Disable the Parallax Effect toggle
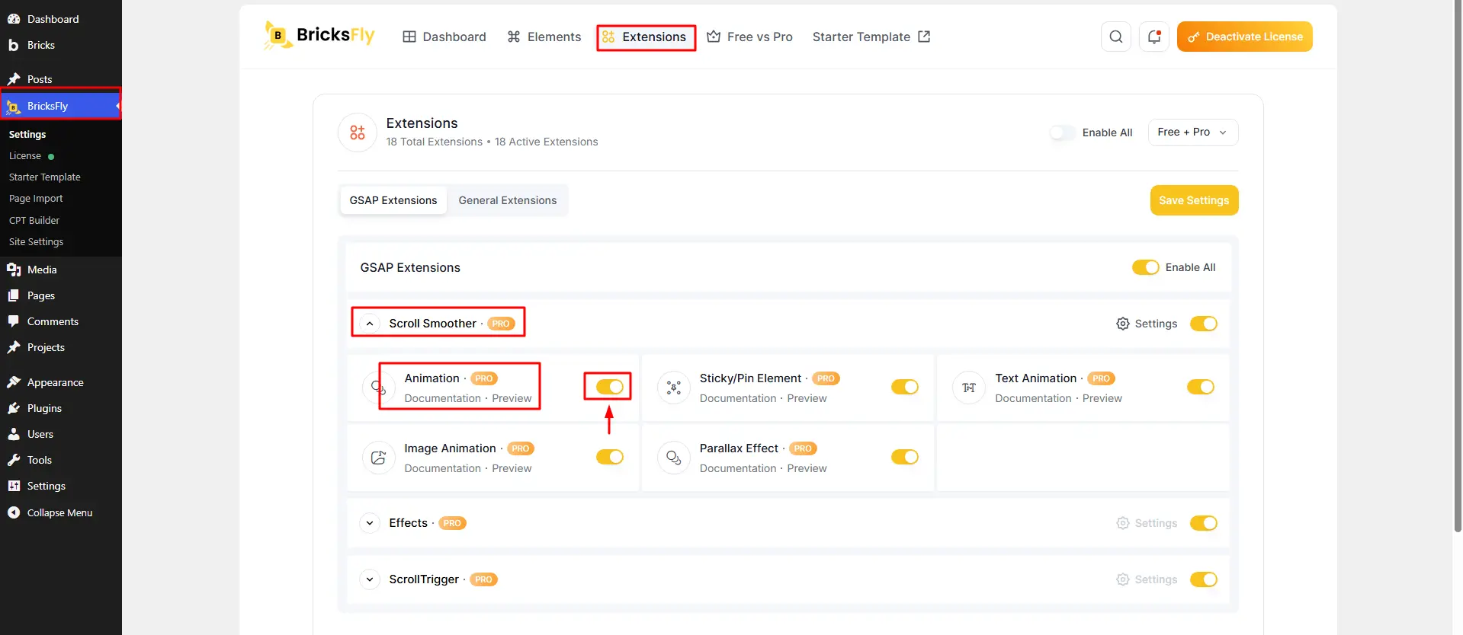This screenshot has height=635, width=1463. 905,457
